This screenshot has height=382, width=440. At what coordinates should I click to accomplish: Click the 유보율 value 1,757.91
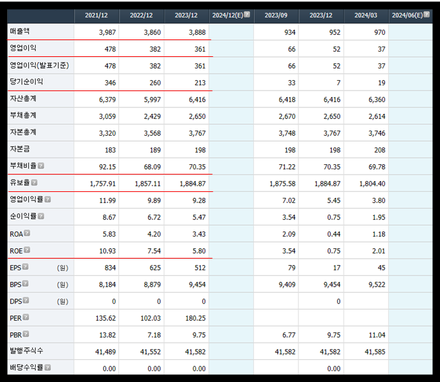(x=103, y=184)
